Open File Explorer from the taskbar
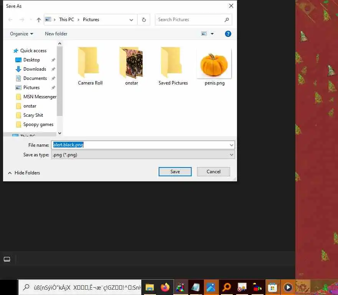 149,287
